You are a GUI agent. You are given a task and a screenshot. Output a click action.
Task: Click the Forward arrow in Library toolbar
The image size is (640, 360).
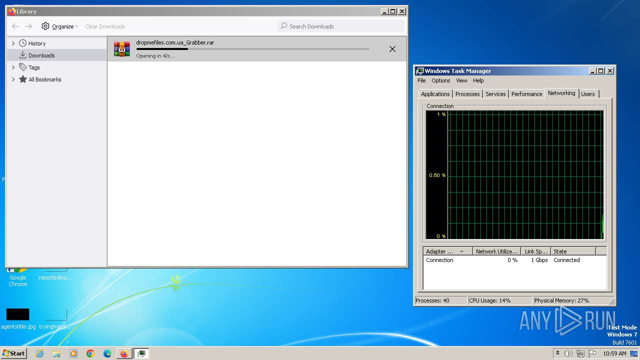point(28,26)
